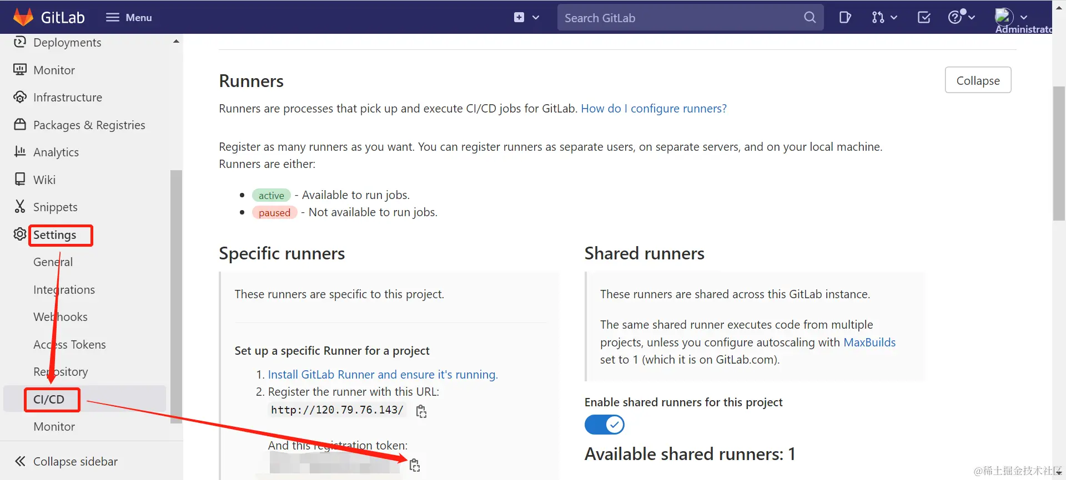Copy the registration token

pyautogui.click(x=415, y=465)
